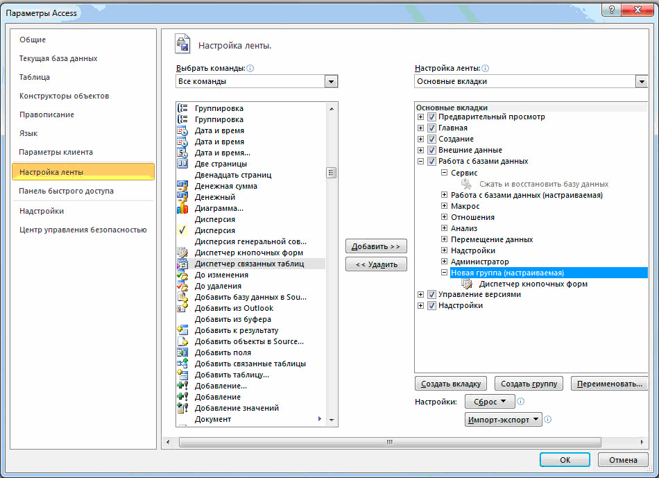This screenshot has height=478, width=659.
Task: Uncheck the Главная tab checkbox
Action: [431, 128]
